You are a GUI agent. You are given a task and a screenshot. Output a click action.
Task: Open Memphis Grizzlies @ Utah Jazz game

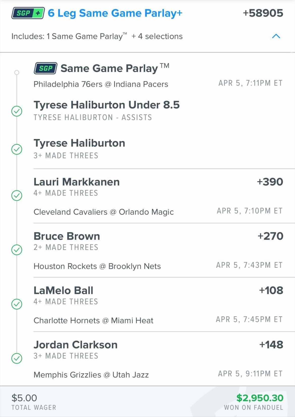tap(91, 375)
